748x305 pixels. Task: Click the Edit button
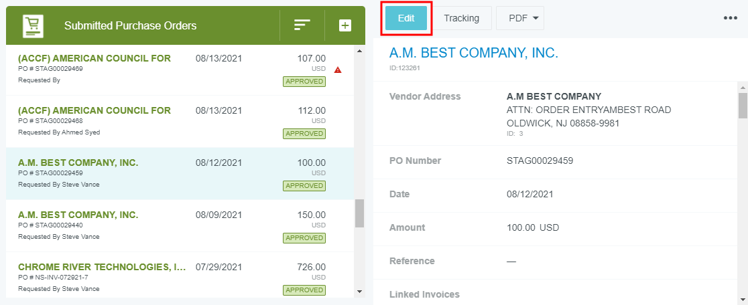click(406, 18)
